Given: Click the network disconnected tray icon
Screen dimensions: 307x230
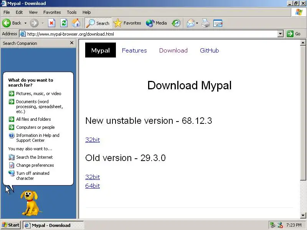Looking at the screenshot, I should [x=280, y=225].
